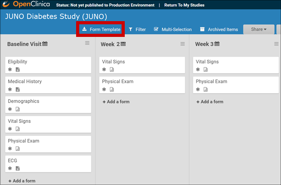Click document icon on Eligibility card

coord(18,69)
